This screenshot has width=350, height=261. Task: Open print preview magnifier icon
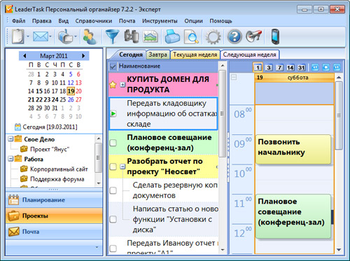191,36
